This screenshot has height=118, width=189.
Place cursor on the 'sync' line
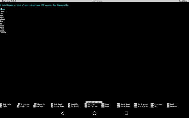2,18
